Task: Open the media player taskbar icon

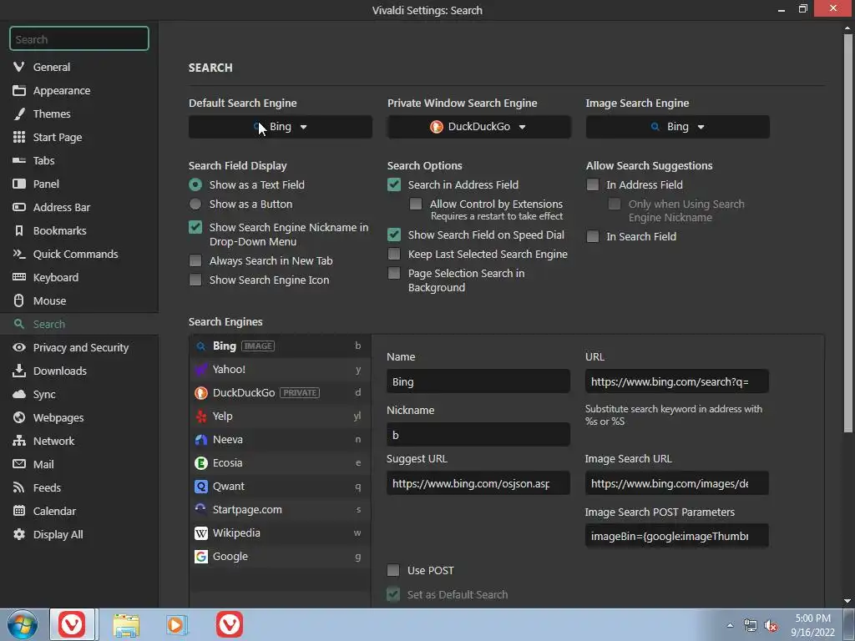Action: (176, 624)
